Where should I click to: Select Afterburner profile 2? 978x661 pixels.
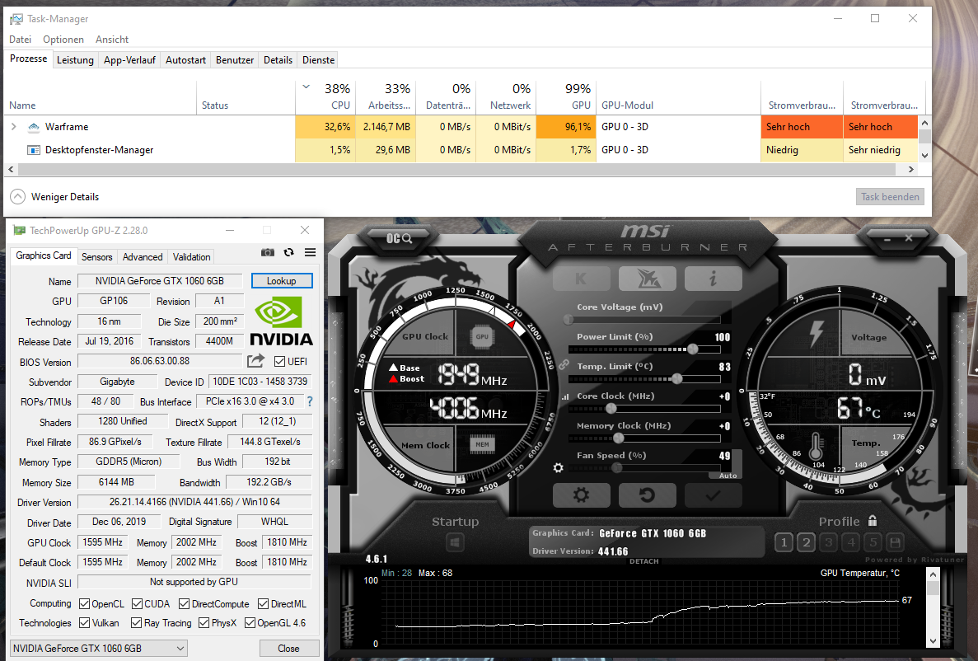(x=807, y=541)
